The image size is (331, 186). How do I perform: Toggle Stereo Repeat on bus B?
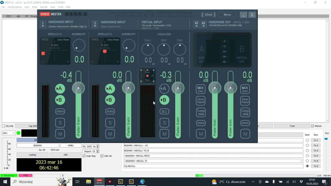point(245,101)
